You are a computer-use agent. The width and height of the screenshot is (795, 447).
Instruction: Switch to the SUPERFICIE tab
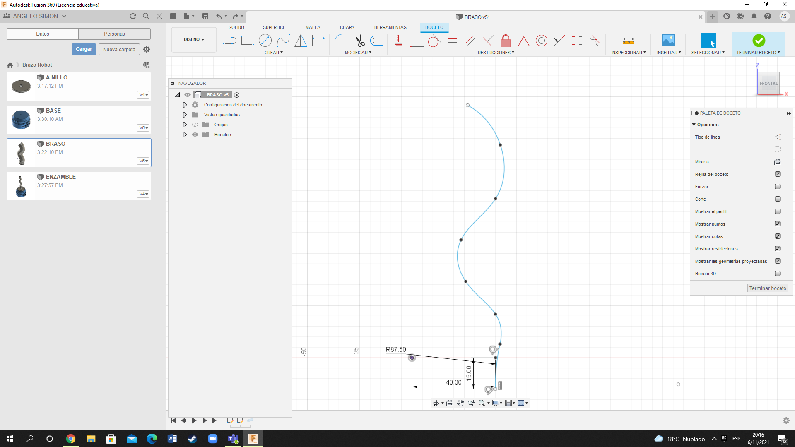[x=274, y=27]
